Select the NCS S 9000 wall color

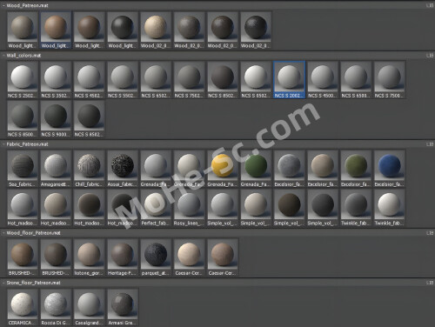pyautogui.click(x=56, y=119)
